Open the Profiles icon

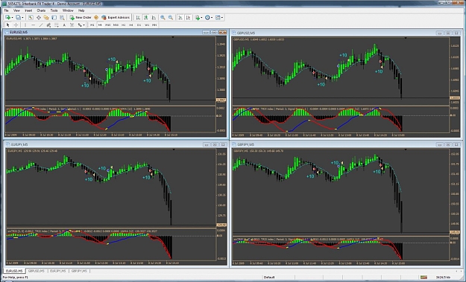click(x=18, y=18)
